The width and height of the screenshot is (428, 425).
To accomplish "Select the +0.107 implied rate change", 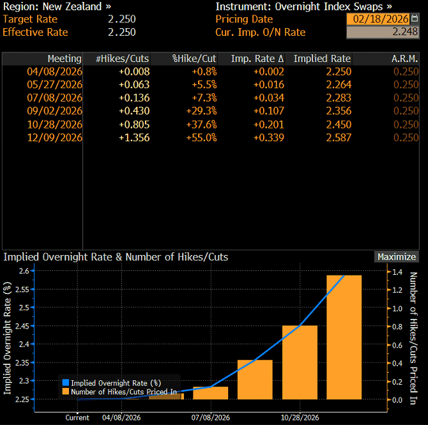I will tap(269, 111).
